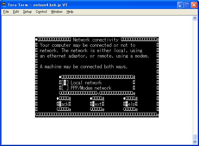Click the Back button in terminal dialog

pos(64,104)
